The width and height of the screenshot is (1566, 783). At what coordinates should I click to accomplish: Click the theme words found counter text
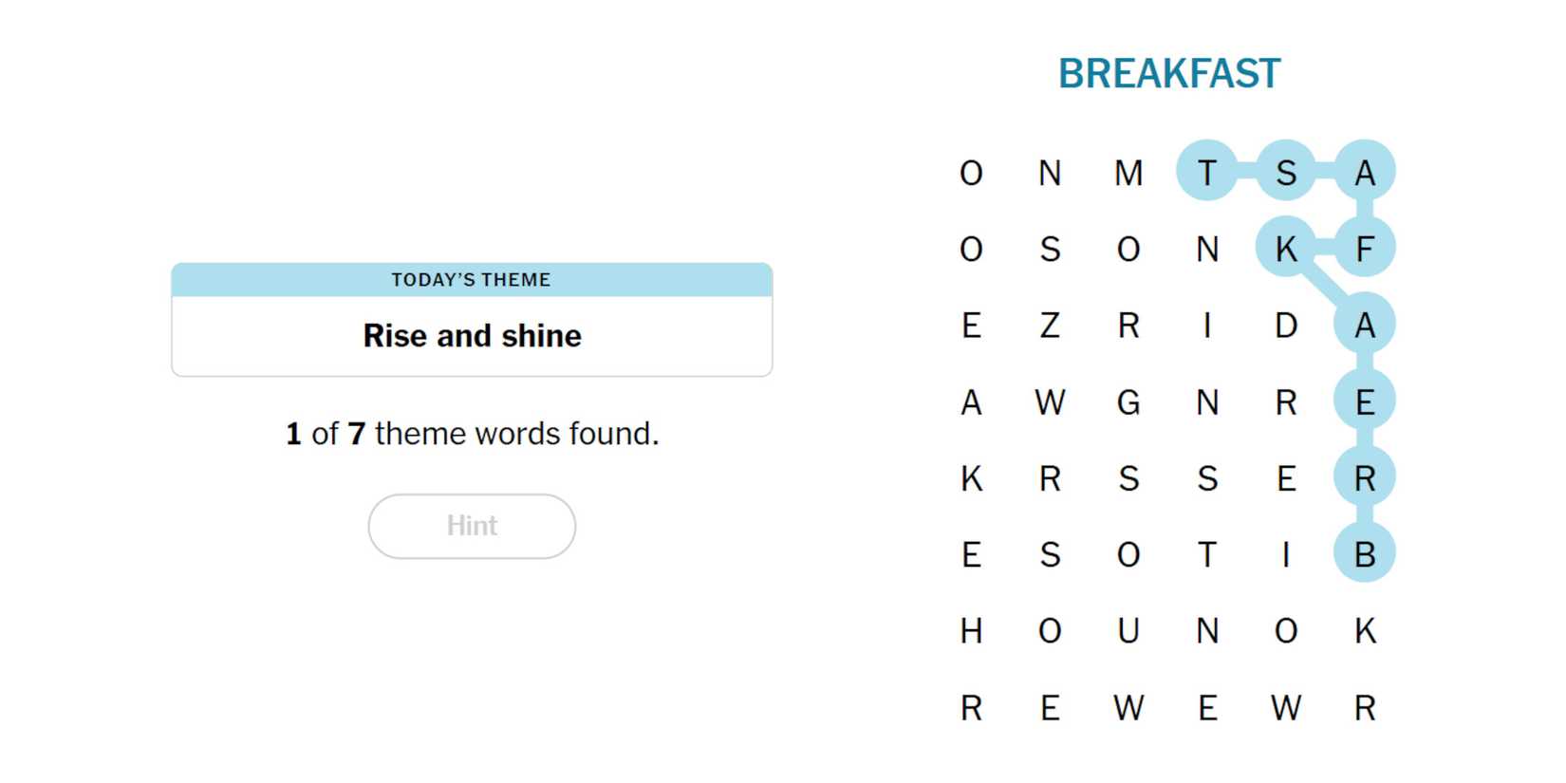[x=472, y=434]
